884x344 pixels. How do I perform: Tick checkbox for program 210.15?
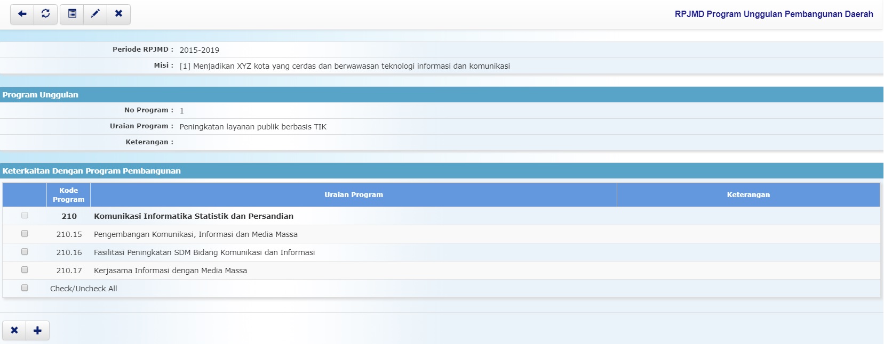[25, 234]
